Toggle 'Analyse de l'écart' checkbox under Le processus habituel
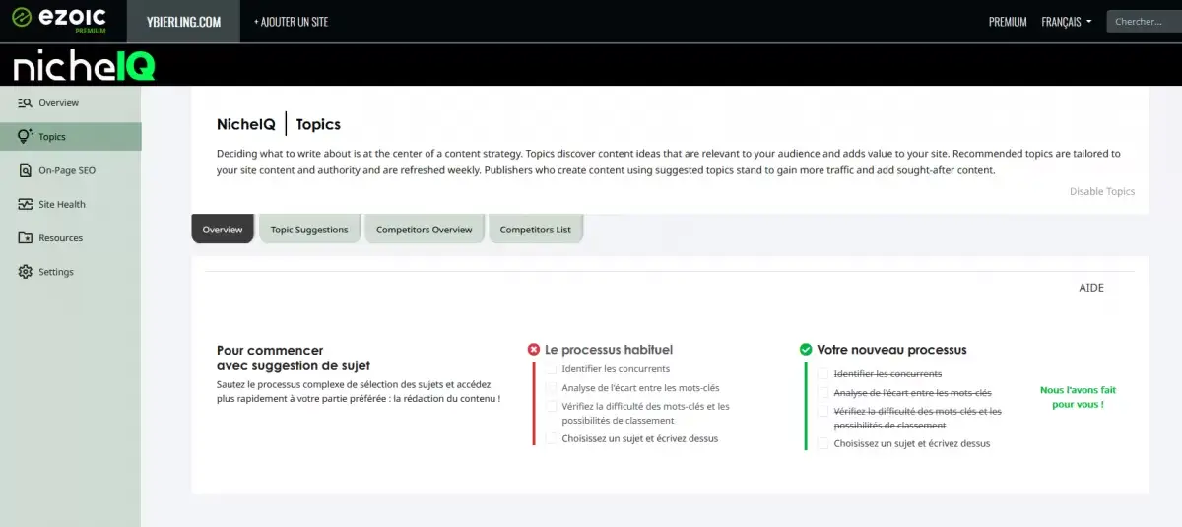This screenshot has width=1182, height=527. (x=552, y=388)
